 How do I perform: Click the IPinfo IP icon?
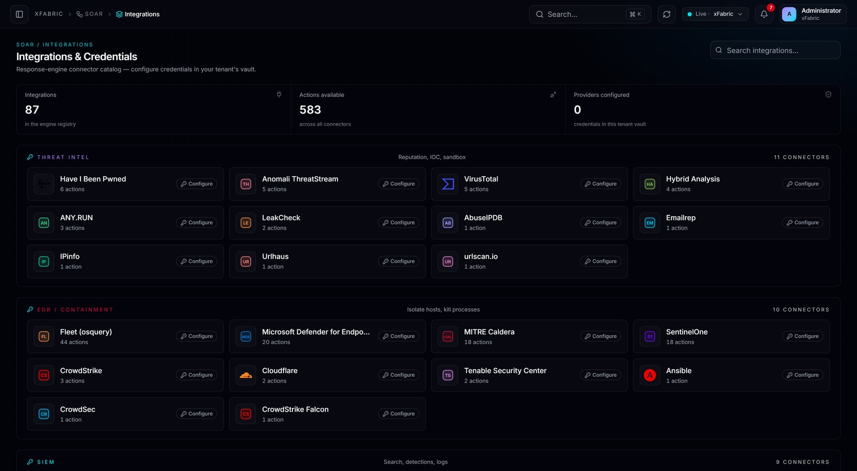(x=44, y=261)
